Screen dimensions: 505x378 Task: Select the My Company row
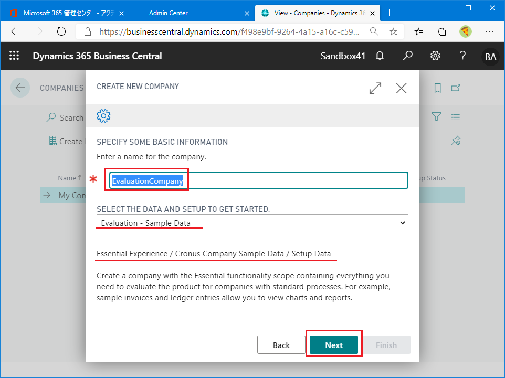coord(252,195)
